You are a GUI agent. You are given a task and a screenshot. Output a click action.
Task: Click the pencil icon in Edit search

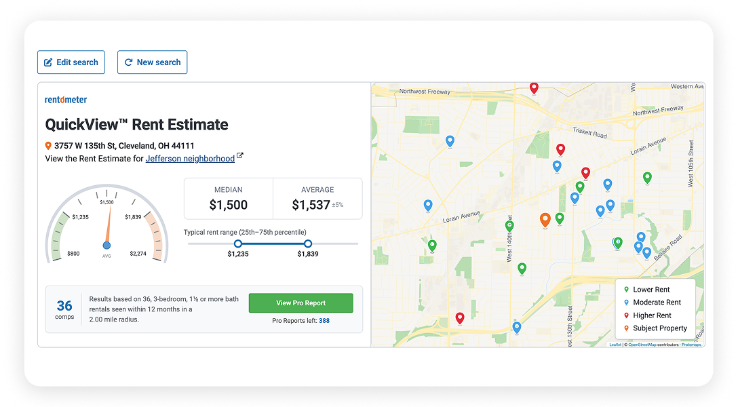pos(48,62)
